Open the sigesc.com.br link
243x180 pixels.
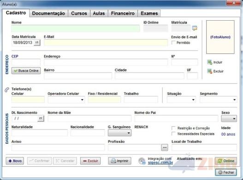point(160,163)
